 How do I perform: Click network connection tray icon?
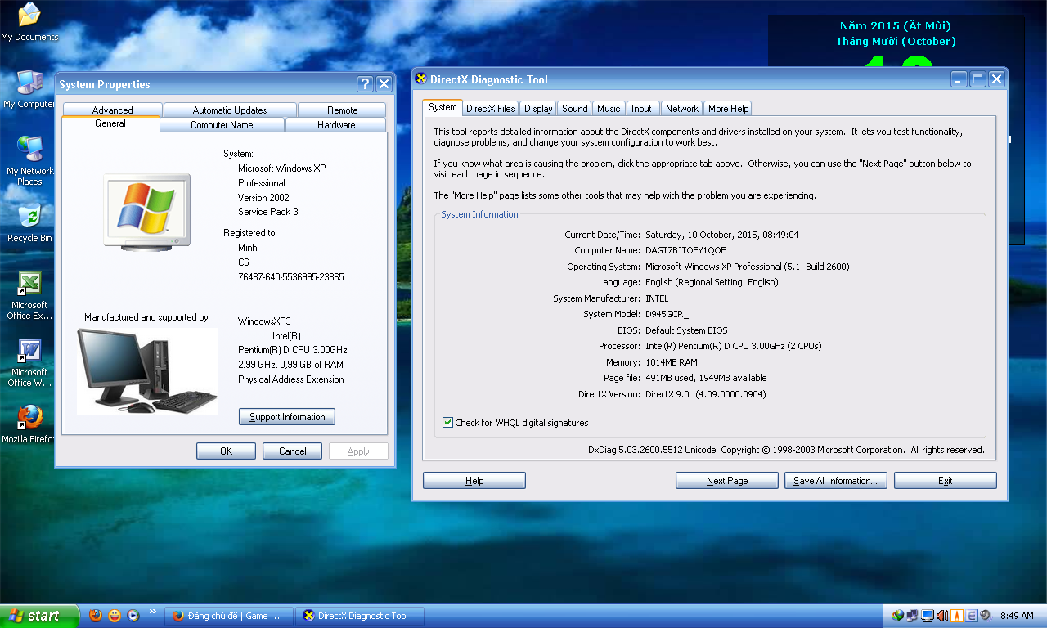912,616
